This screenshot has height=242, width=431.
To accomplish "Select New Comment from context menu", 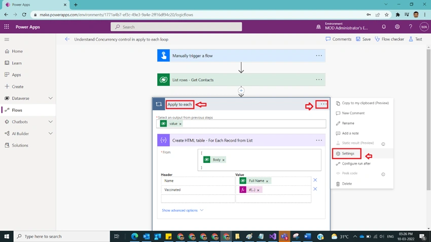I will coord(362,113).
